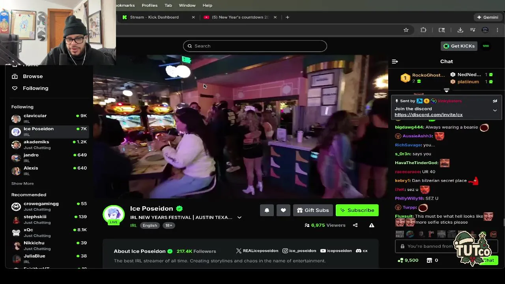This screenshot has width=505, height=284.
Task: Open the Help menu in menu bar
Action: pos(208,6)
